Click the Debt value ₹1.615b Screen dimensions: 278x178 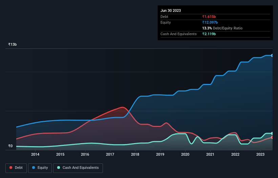209,17
